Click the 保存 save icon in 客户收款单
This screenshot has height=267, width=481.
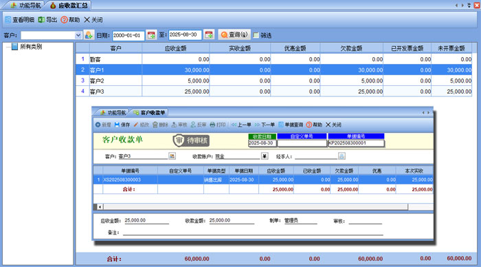117,125
